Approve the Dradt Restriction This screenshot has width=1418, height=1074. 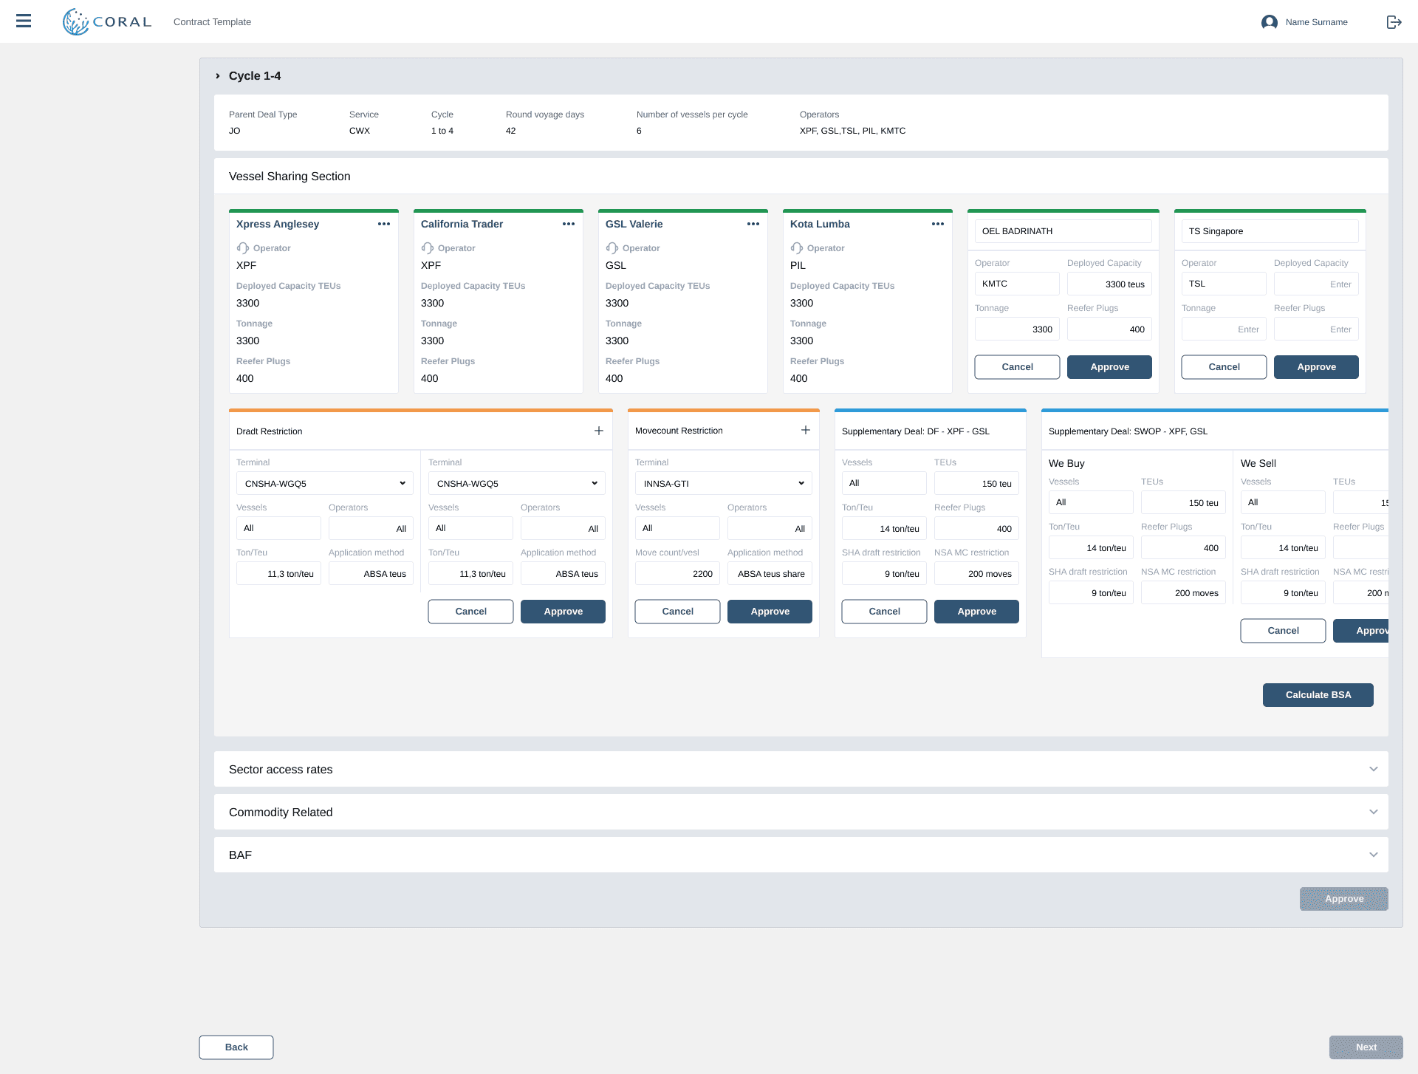(x=563, y=612)
